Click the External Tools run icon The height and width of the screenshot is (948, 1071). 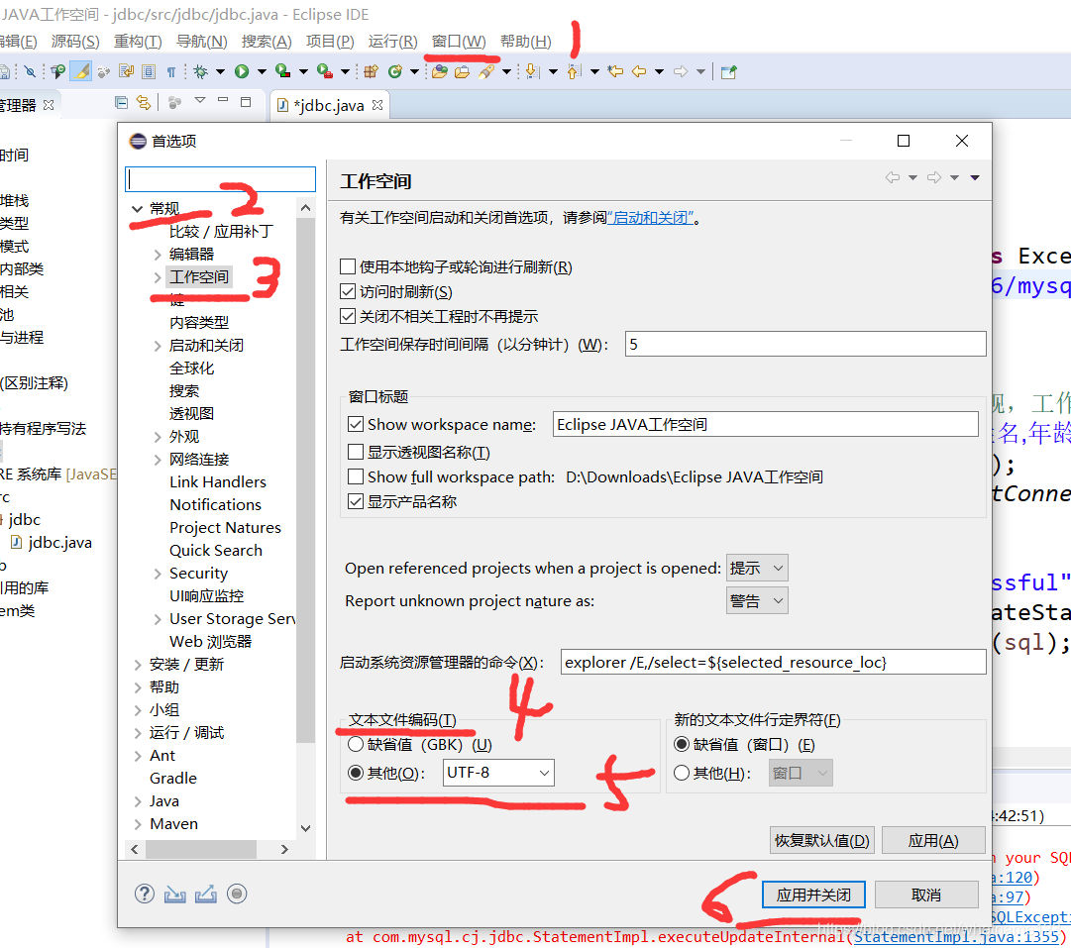[325, 71]
